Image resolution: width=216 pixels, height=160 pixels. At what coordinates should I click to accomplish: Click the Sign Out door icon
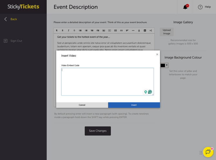pos(5,41)
